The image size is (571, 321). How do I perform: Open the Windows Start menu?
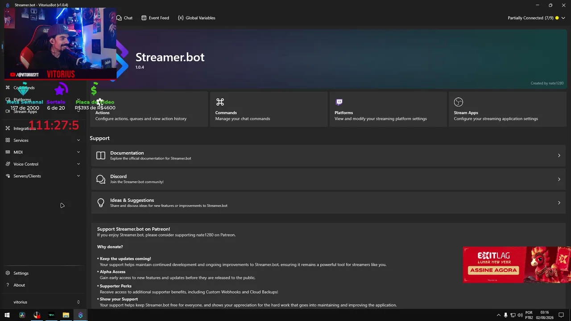[7, 315]
